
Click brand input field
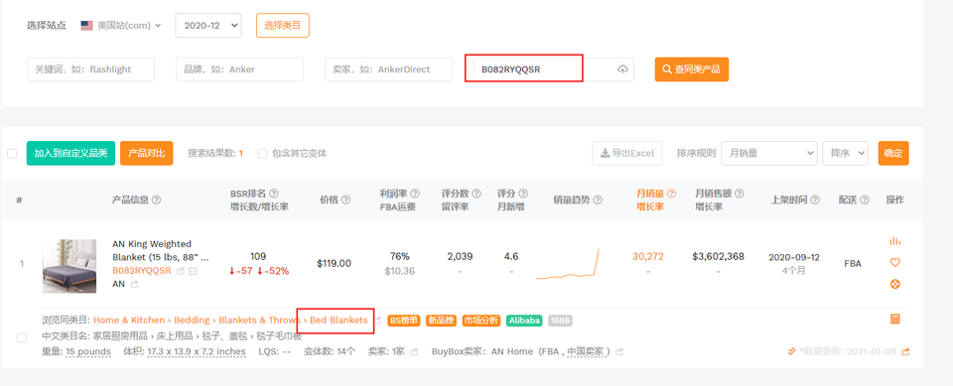pos(239,69)
